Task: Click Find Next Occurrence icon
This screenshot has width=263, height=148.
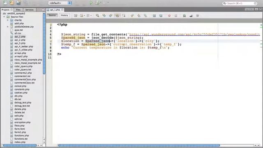Action: [x=111, y=16]
